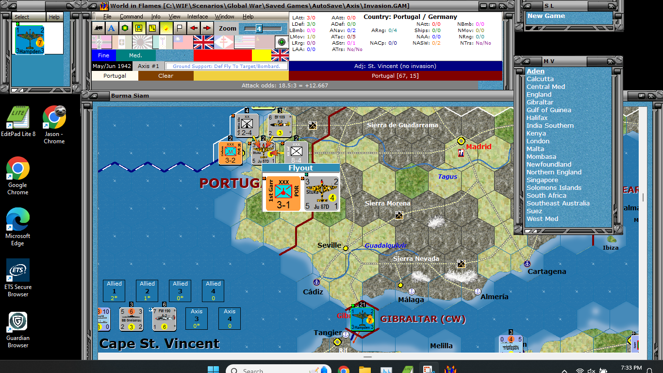Image resolution: width=663 pixels, height=373 pixels.
Task: Toggle the yellow unit counter toolbar button
Action: (x=139, y=28)
